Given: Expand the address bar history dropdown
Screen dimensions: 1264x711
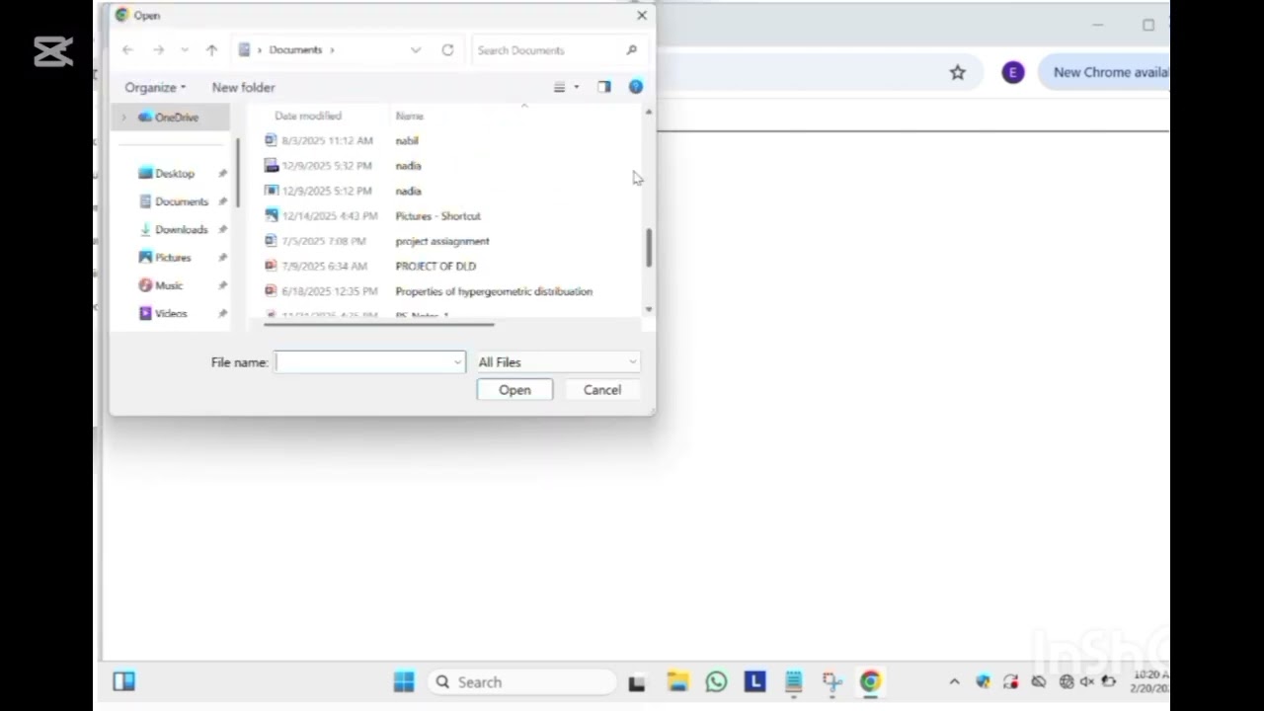Looking at the screenshot, I should [416, 50].
